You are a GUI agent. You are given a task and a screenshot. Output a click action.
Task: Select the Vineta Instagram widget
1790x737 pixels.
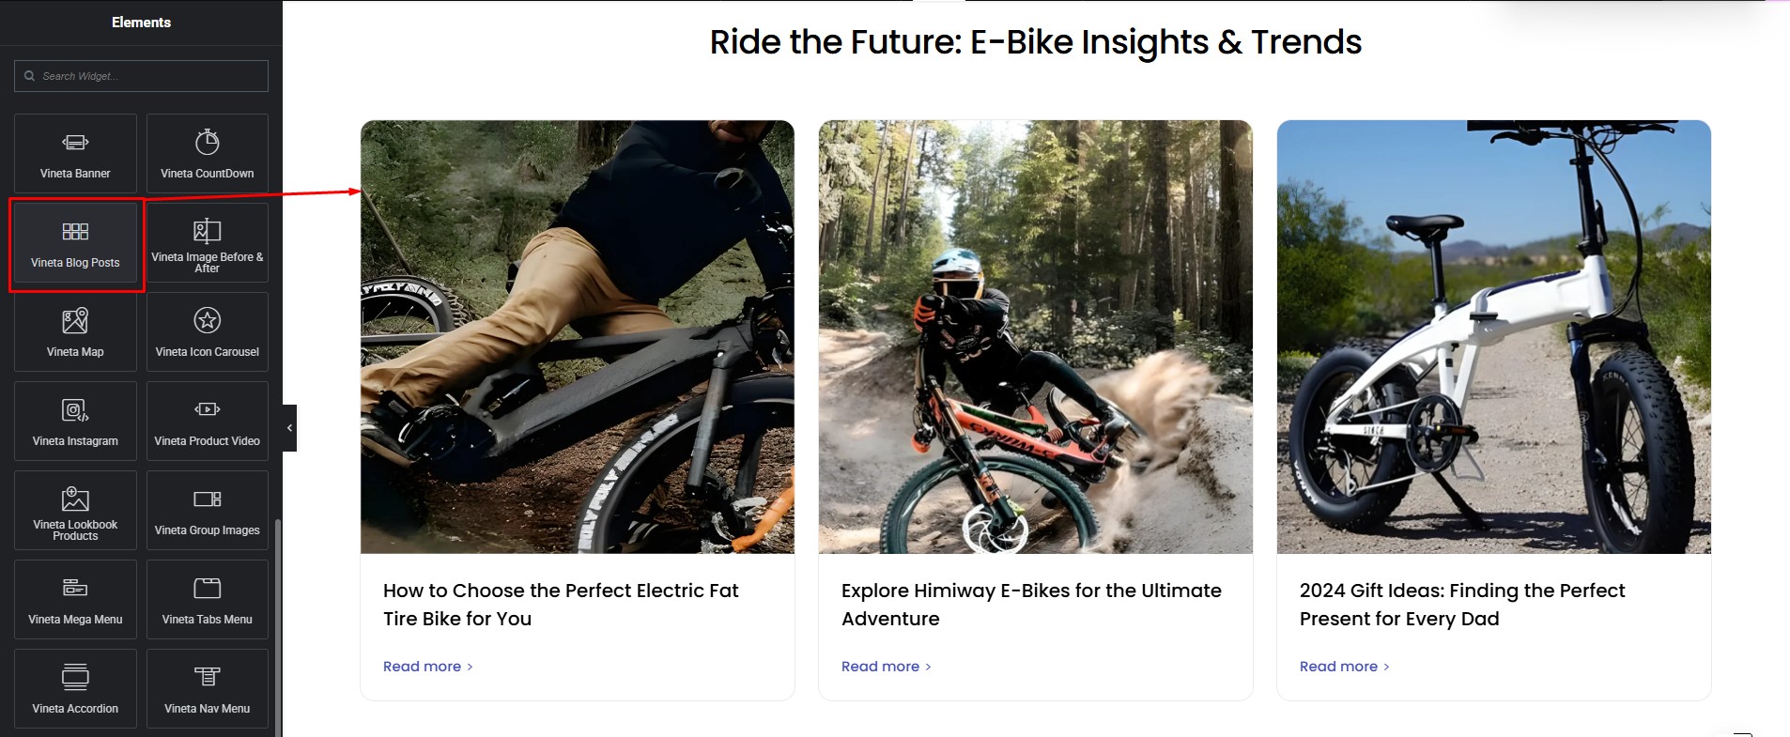pos(75,422)
